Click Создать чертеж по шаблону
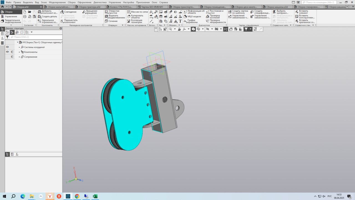Screen dimensions: 355x200 point(238,12)
